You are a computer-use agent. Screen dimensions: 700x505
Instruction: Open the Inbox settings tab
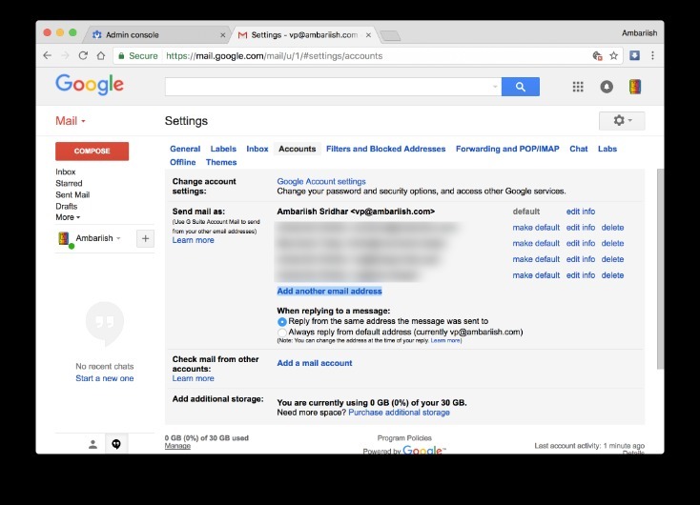[257, 149]
